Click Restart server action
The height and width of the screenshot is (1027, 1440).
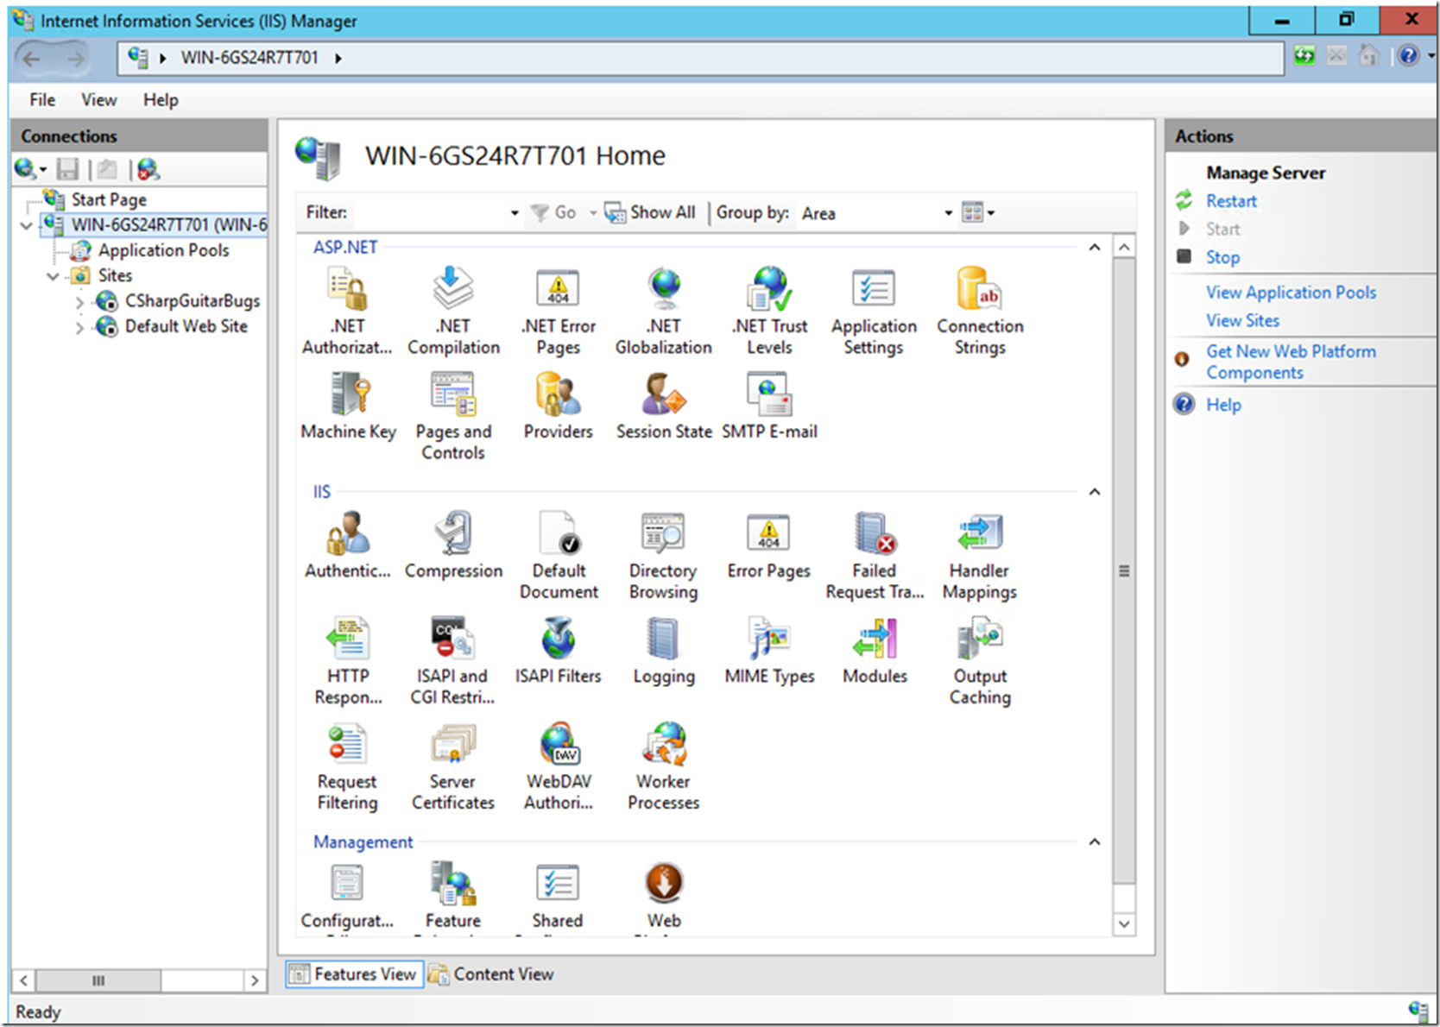click(x=1231, y=201)
